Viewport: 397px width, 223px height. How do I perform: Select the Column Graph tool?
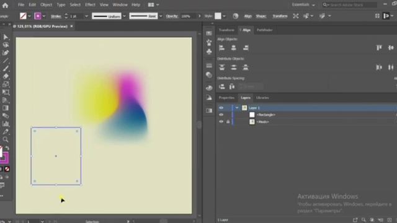pyautogui.click(x=6, y=124)
